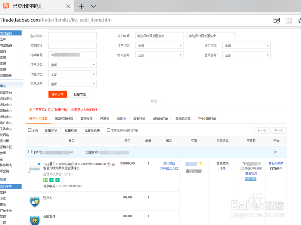The width and height of the screenshot is (301, 225).
Task: Open 订单类型 dropdown
Action: [x=73, y=64]
